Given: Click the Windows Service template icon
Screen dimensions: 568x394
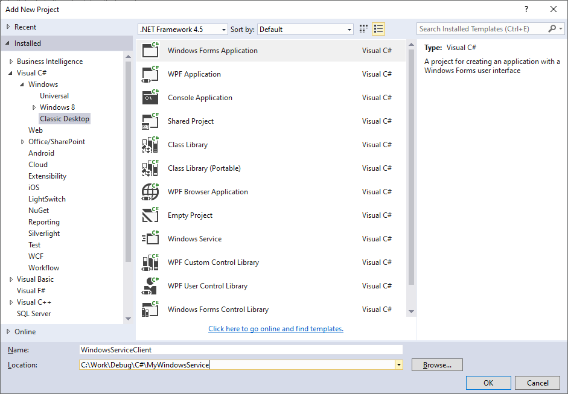Looking at the screenshot, I should click(x=150, y=239).
